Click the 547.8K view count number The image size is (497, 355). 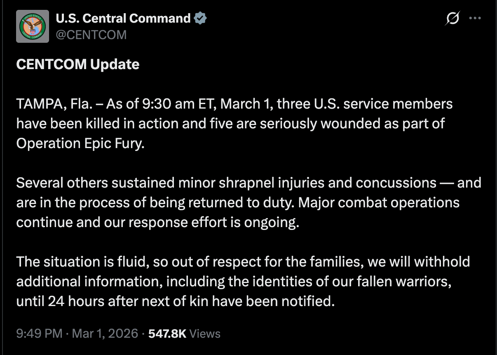tap(167, 333)
